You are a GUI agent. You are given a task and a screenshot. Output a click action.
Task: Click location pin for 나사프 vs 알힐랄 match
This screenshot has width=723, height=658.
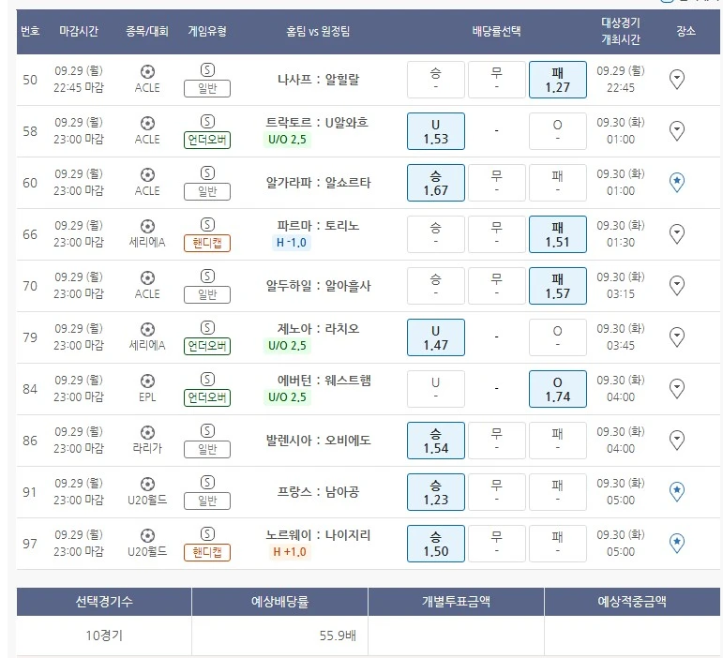pos(676,80)
